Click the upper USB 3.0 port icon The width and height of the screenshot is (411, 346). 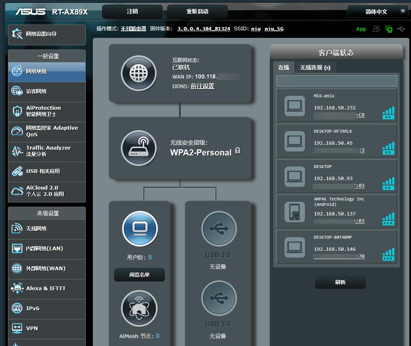[x=219, y=228]
